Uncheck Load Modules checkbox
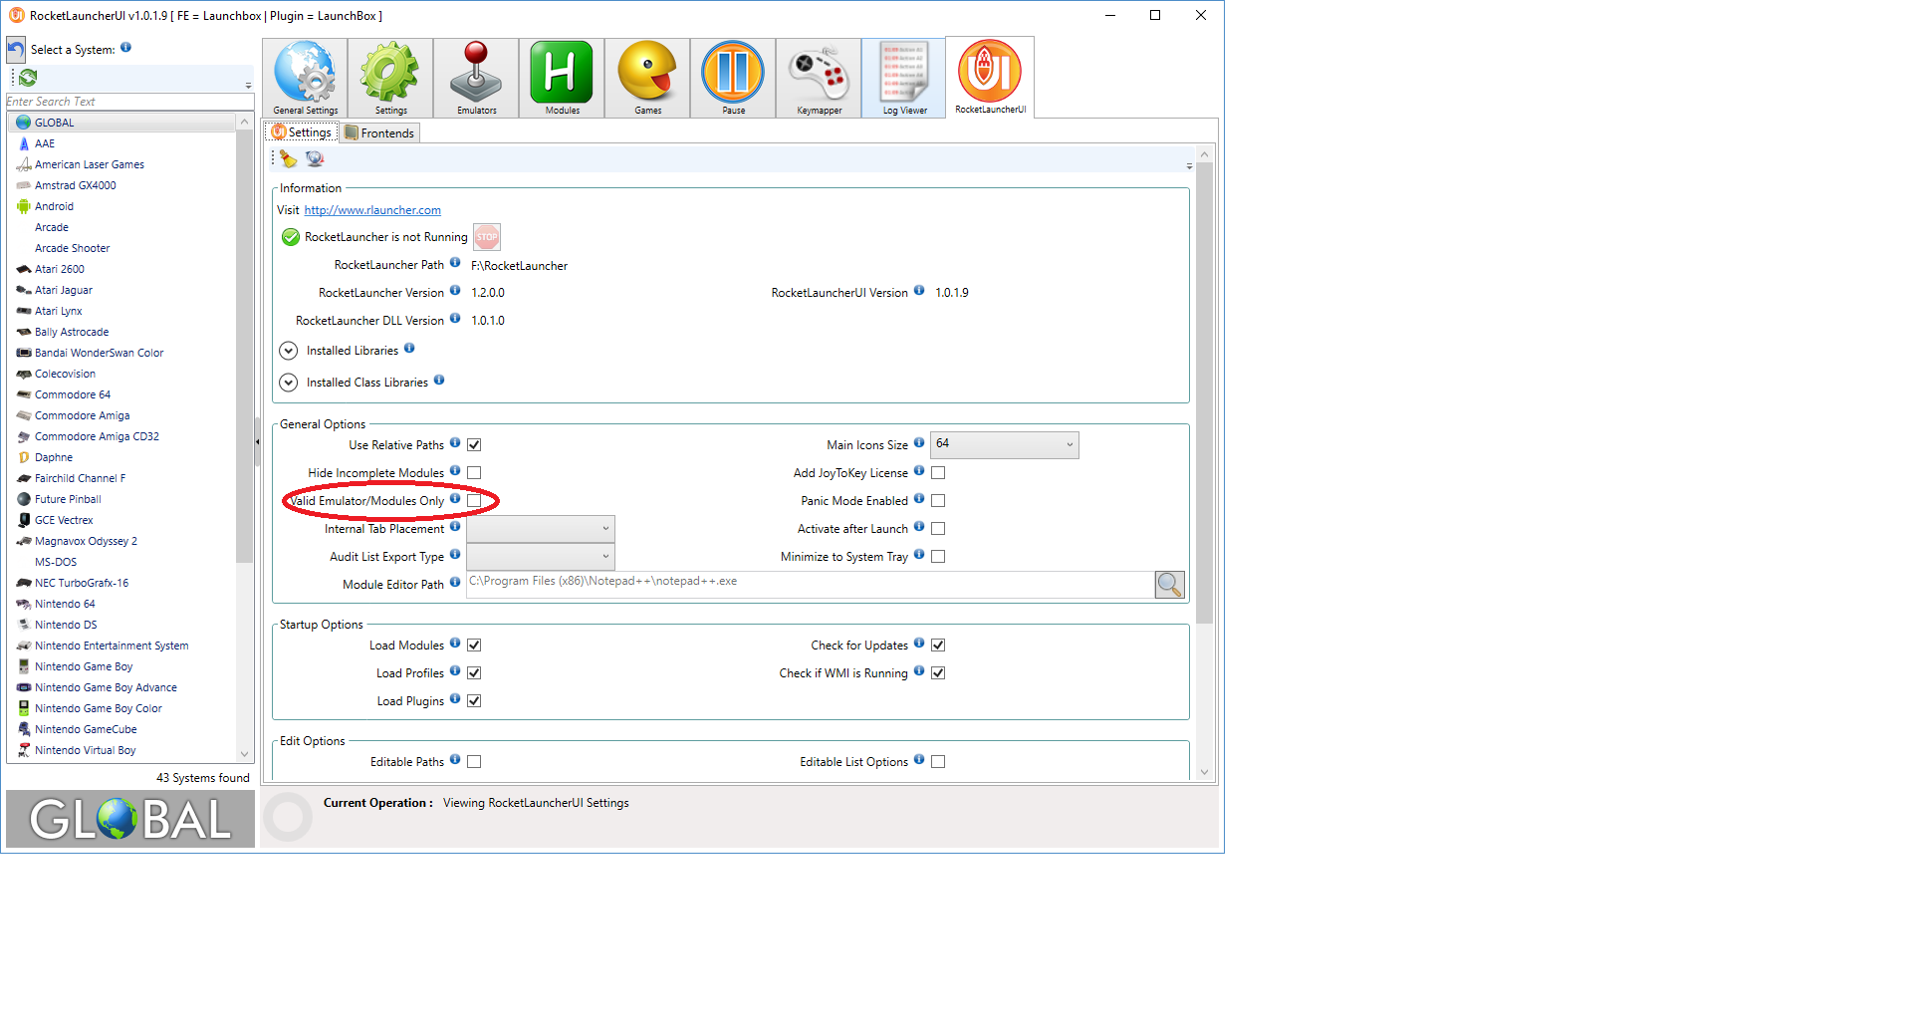Image resolution: width=1912 pixels, height=1036 pixels. click(474, 646)
